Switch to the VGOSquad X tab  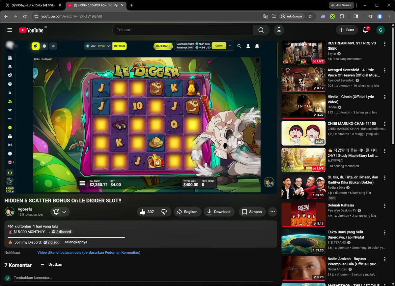(33, 5)
